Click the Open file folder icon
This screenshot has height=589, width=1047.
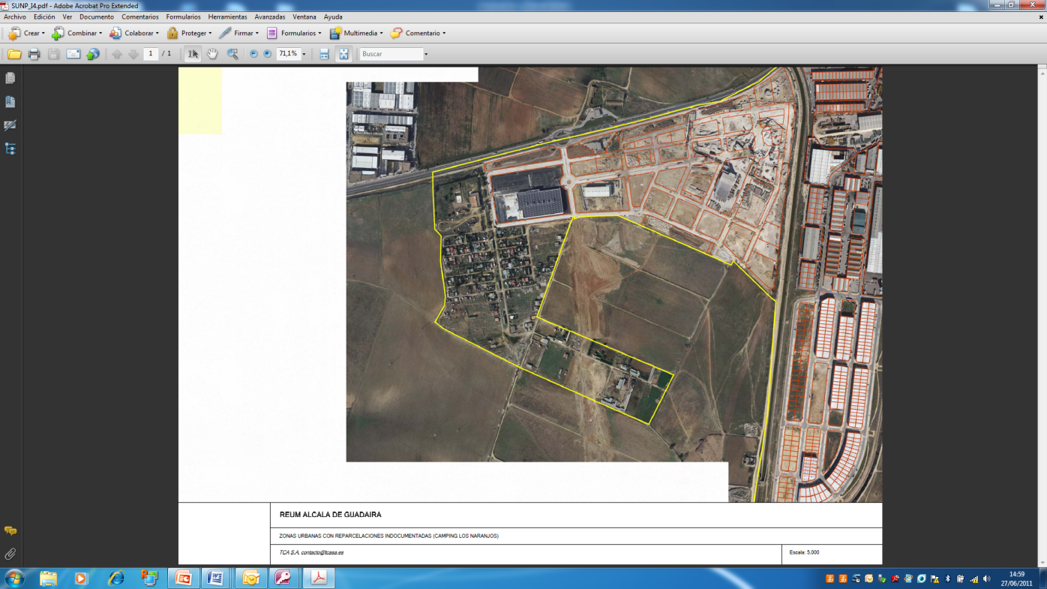(13, 54)
